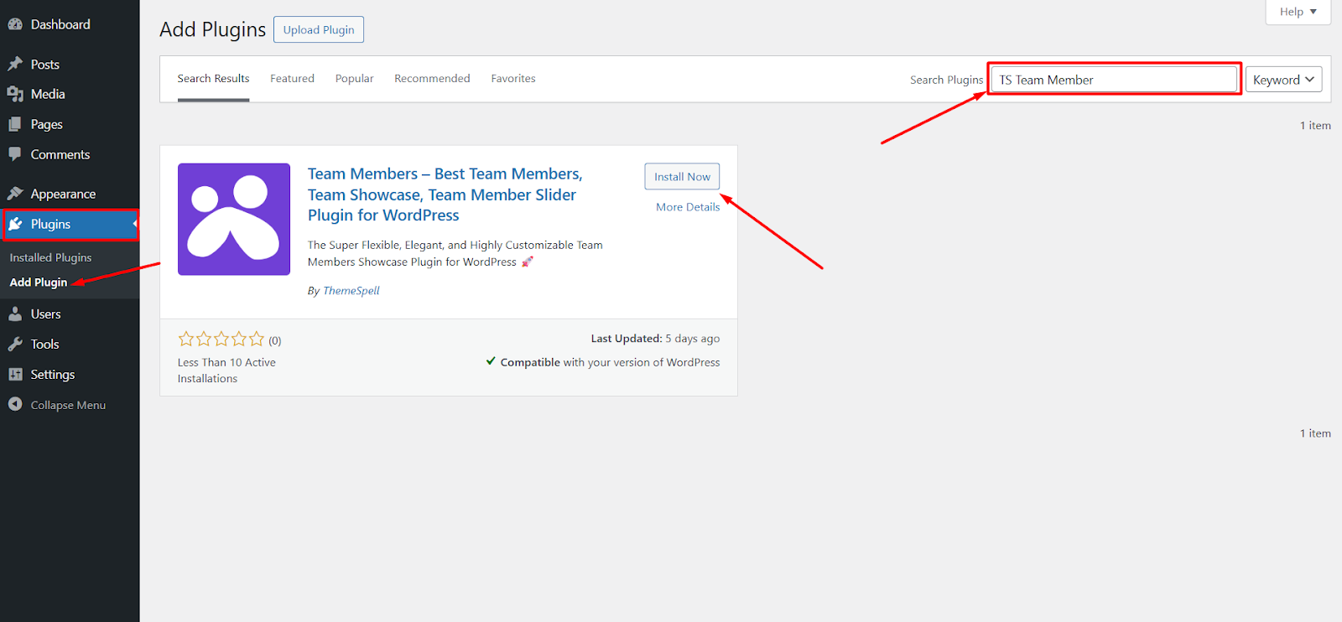Click the Search Plugins input field
This screenshot has width=1342, height=622.
pos(1114,80)
